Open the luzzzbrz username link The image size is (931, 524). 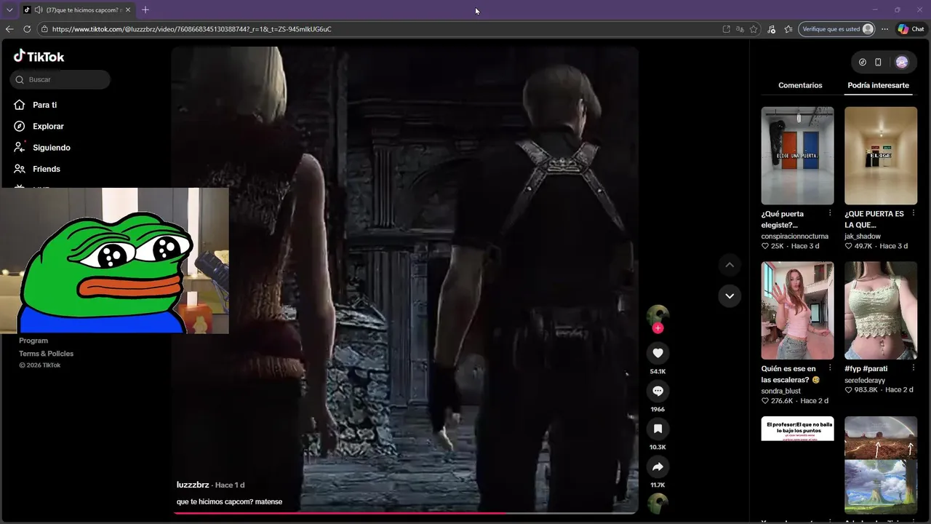click(193, 485)
